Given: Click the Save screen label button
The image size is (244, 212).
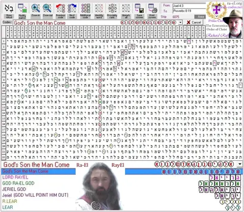Looking at the screenshot, I should (139, 16).
